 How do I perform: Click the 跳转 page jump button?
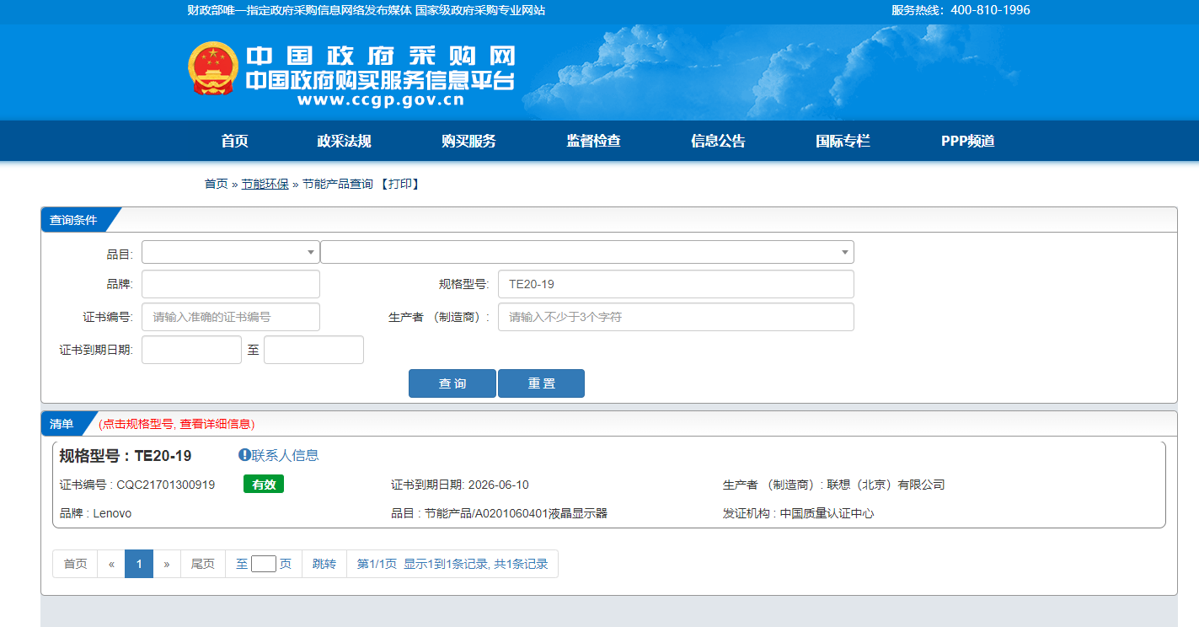(x=324, y=563)
